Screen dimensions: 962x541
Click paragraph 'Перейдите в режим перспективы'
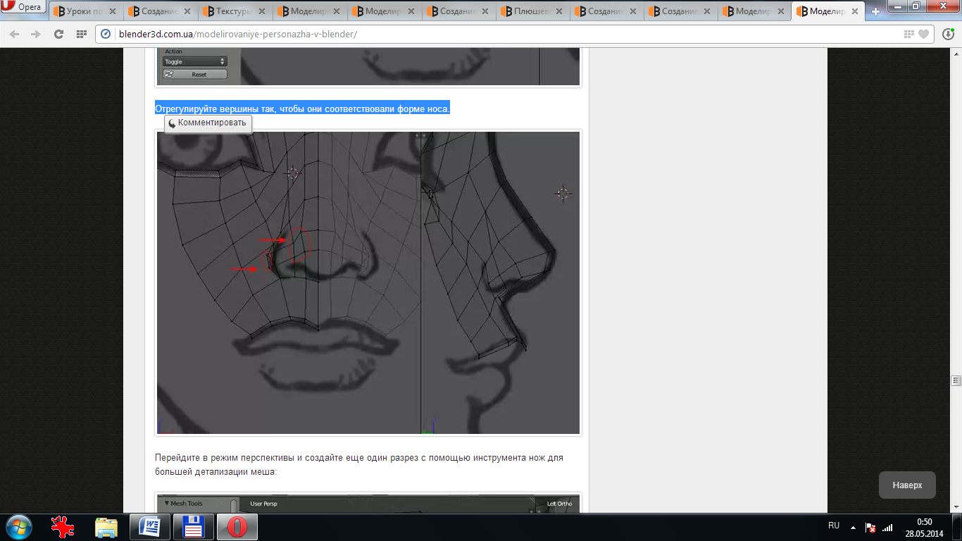click(359, 464)
